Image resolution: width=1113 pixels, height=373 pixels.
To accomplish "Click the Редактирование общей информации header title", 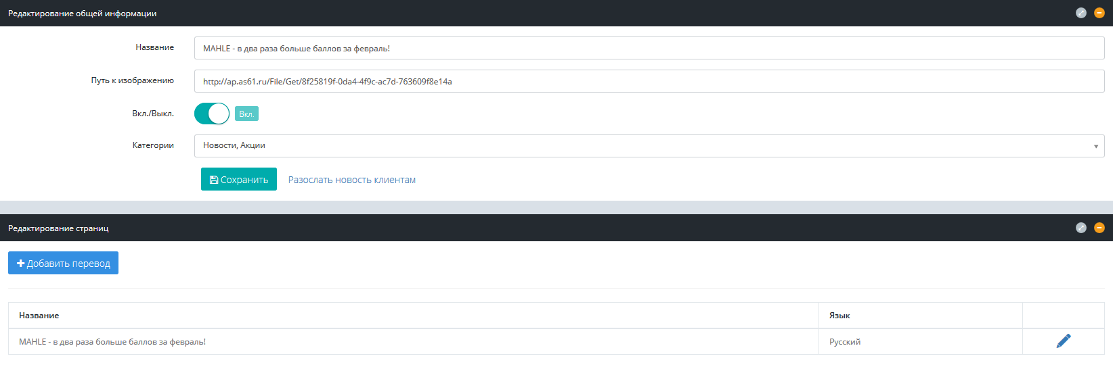I will tap(82, 14).
